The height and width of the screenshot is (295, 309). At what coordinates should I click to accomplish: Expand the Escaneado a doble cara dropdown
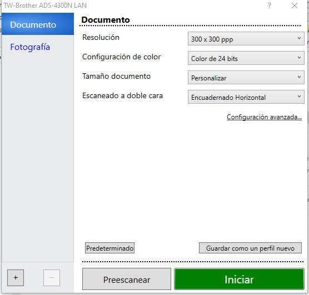pyautogui.click(x=246, y=97)
